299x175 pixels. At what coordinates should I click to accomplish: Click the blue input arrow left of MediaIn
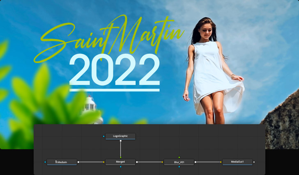pos(45,162)
